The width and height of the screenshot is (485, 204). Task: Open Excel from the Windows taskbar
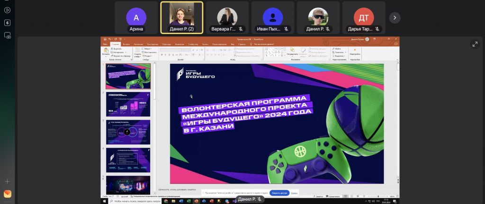(189, 201)
